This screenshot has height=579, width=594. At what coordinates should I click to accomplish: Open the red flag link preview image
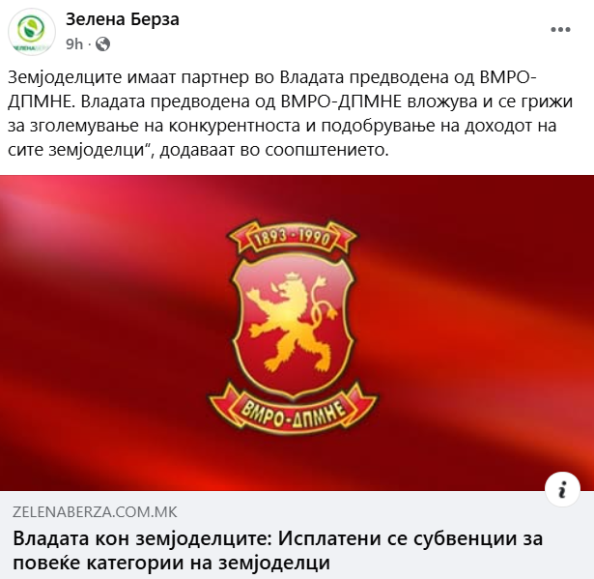(297, 333)
